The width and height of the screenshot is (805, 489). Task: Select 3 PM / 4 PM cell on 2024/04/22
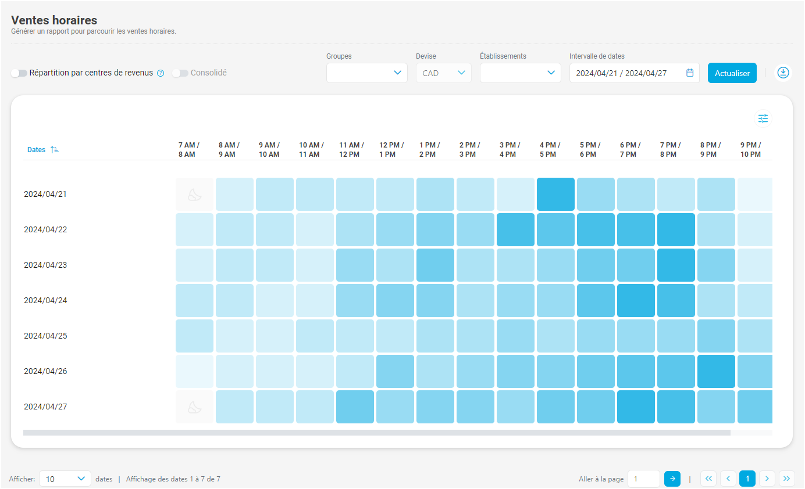pos(516,229)
